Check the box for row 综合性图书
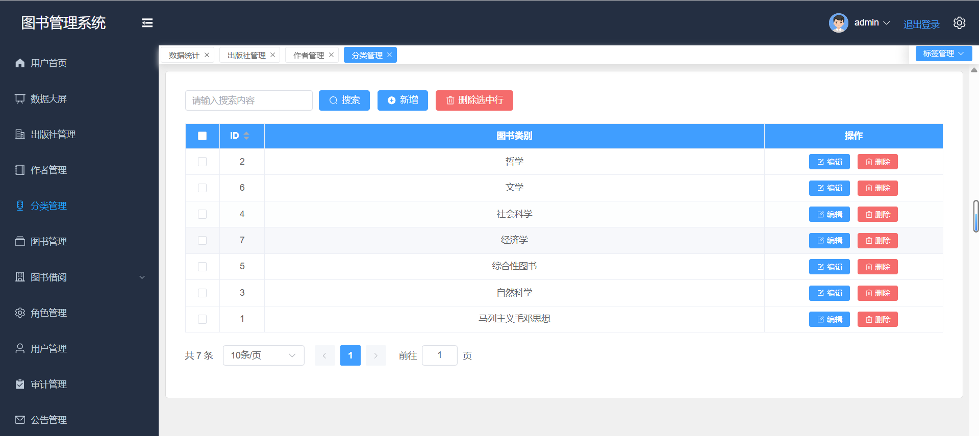 [x=202, y=267]
